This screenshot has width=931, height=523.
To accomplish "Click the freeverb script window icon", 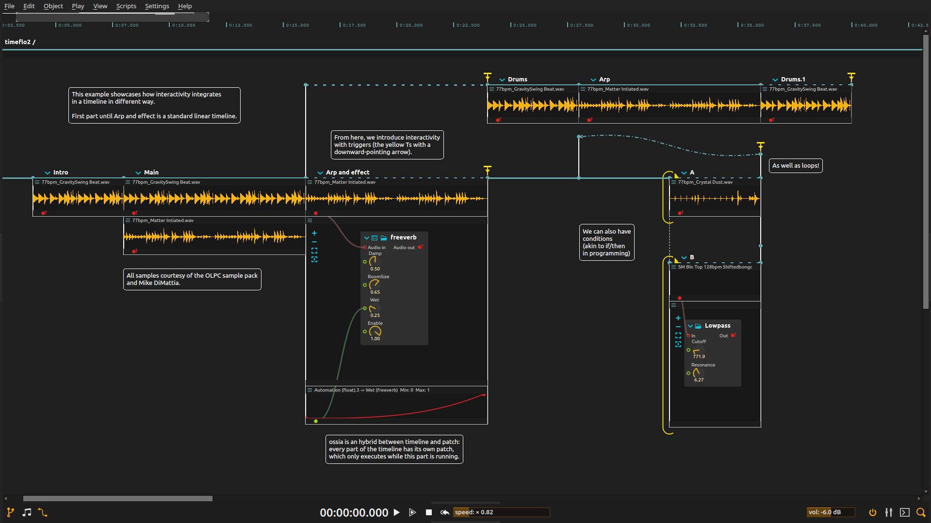I will click(x=375, y=238).
